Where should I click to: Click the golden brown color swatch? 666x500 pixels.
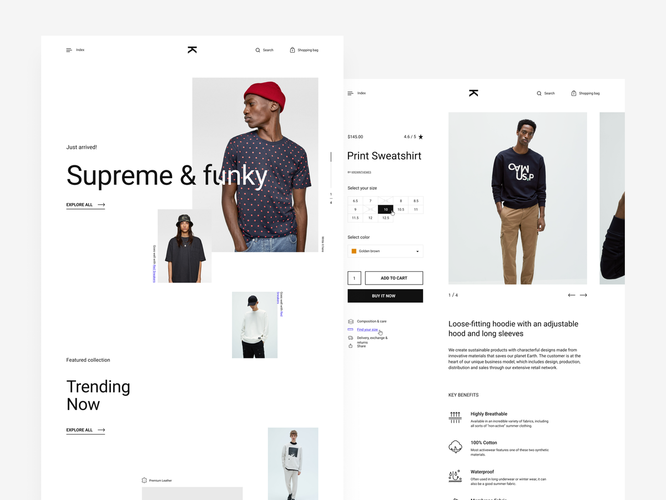point(354,251)
